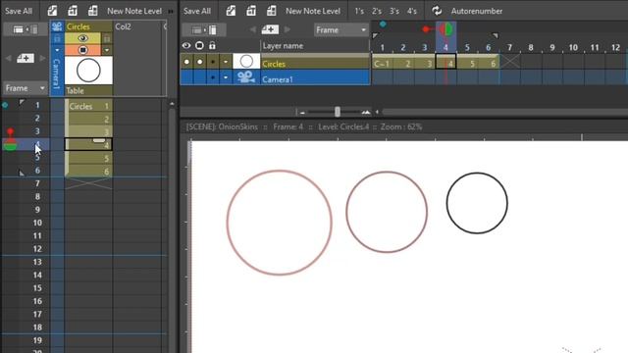Click Camera1 layer camera icon in timeline
The width and height of the screenshot is (628, 353).
246,77
